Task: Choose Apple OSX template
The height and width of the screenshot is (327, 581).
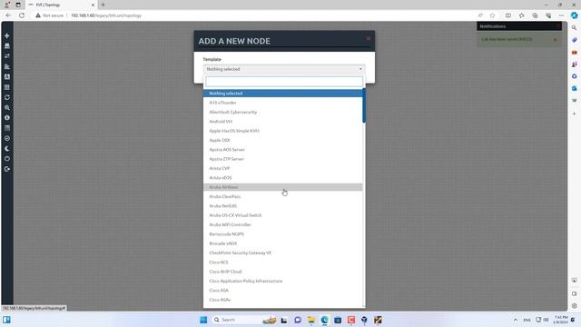Action: (282, 140)
